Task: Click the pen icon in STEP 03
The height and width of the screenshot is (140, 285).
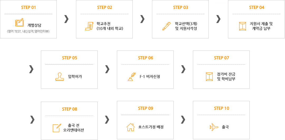Action: pyautogui.click(x=167, y=26)
